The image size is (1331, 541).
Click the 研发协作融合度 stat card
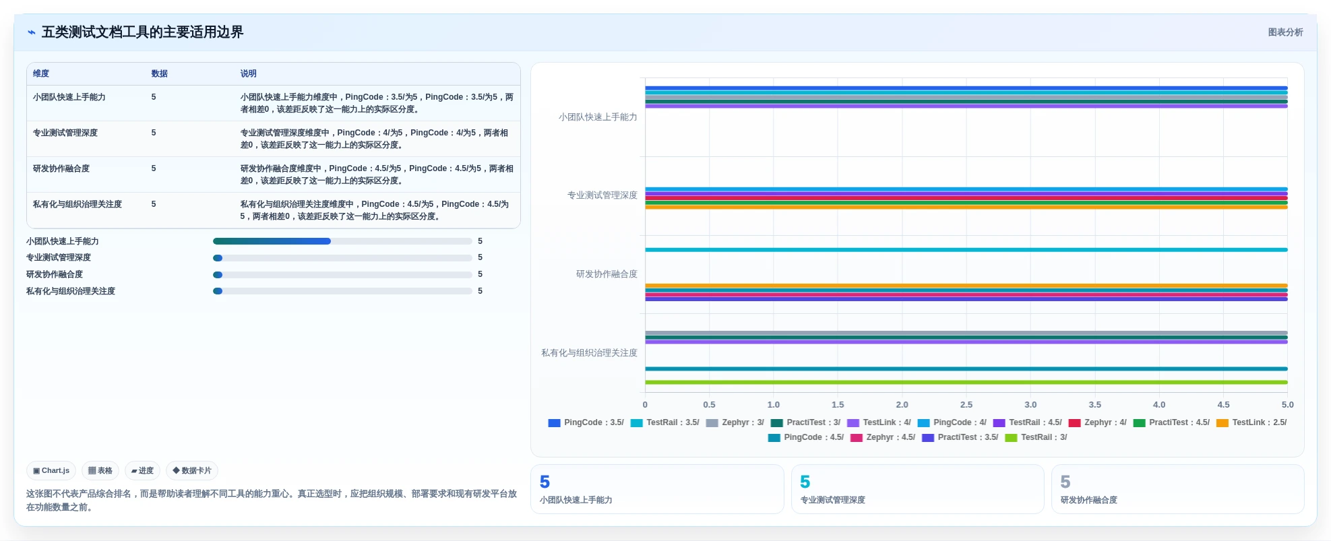coord(1177,489)
